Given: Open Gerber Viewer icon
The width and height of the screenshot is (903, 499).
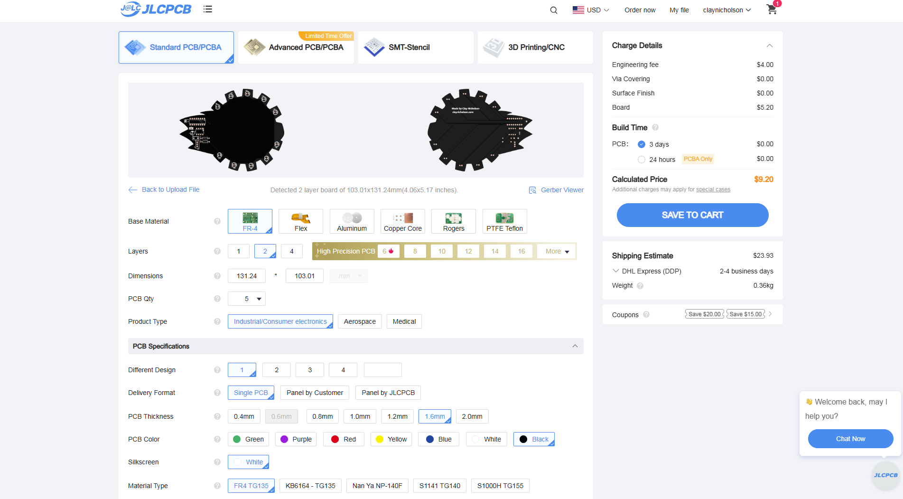Looking at the screenshot, I should click(x=532, y=190).
